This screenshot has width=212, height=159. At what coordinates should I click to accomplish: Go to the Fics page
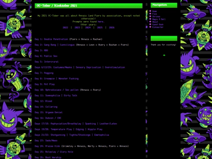coord(154,14)
